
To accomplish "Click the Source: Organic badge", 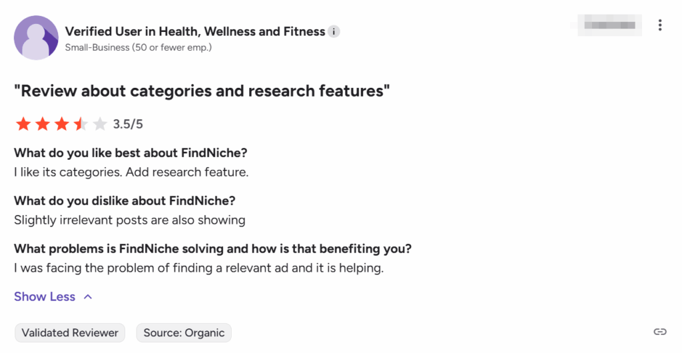I will pyautogui.click(x=184, y=333).
